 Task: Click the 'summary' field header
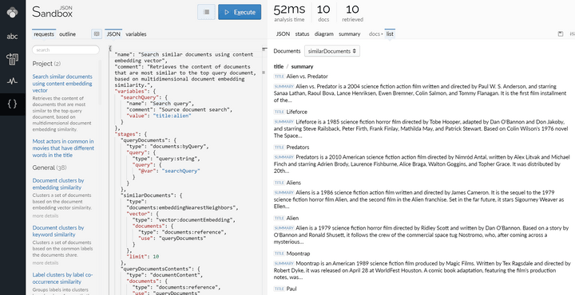[x=302, y=66]
